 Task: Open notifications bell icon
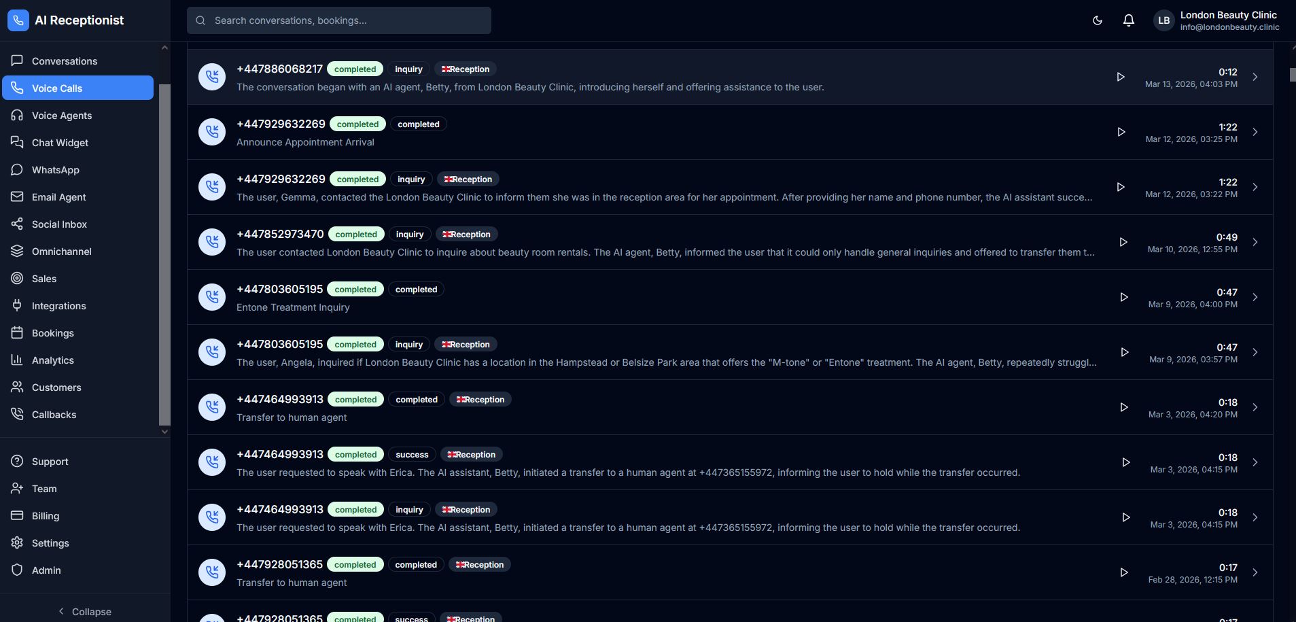pyautogui.click(x=1128, y=20)
